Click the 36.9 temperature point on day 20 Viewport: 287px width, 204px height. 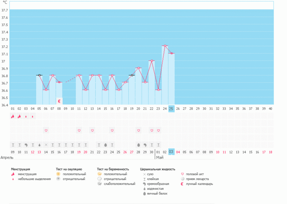[139, 68]
